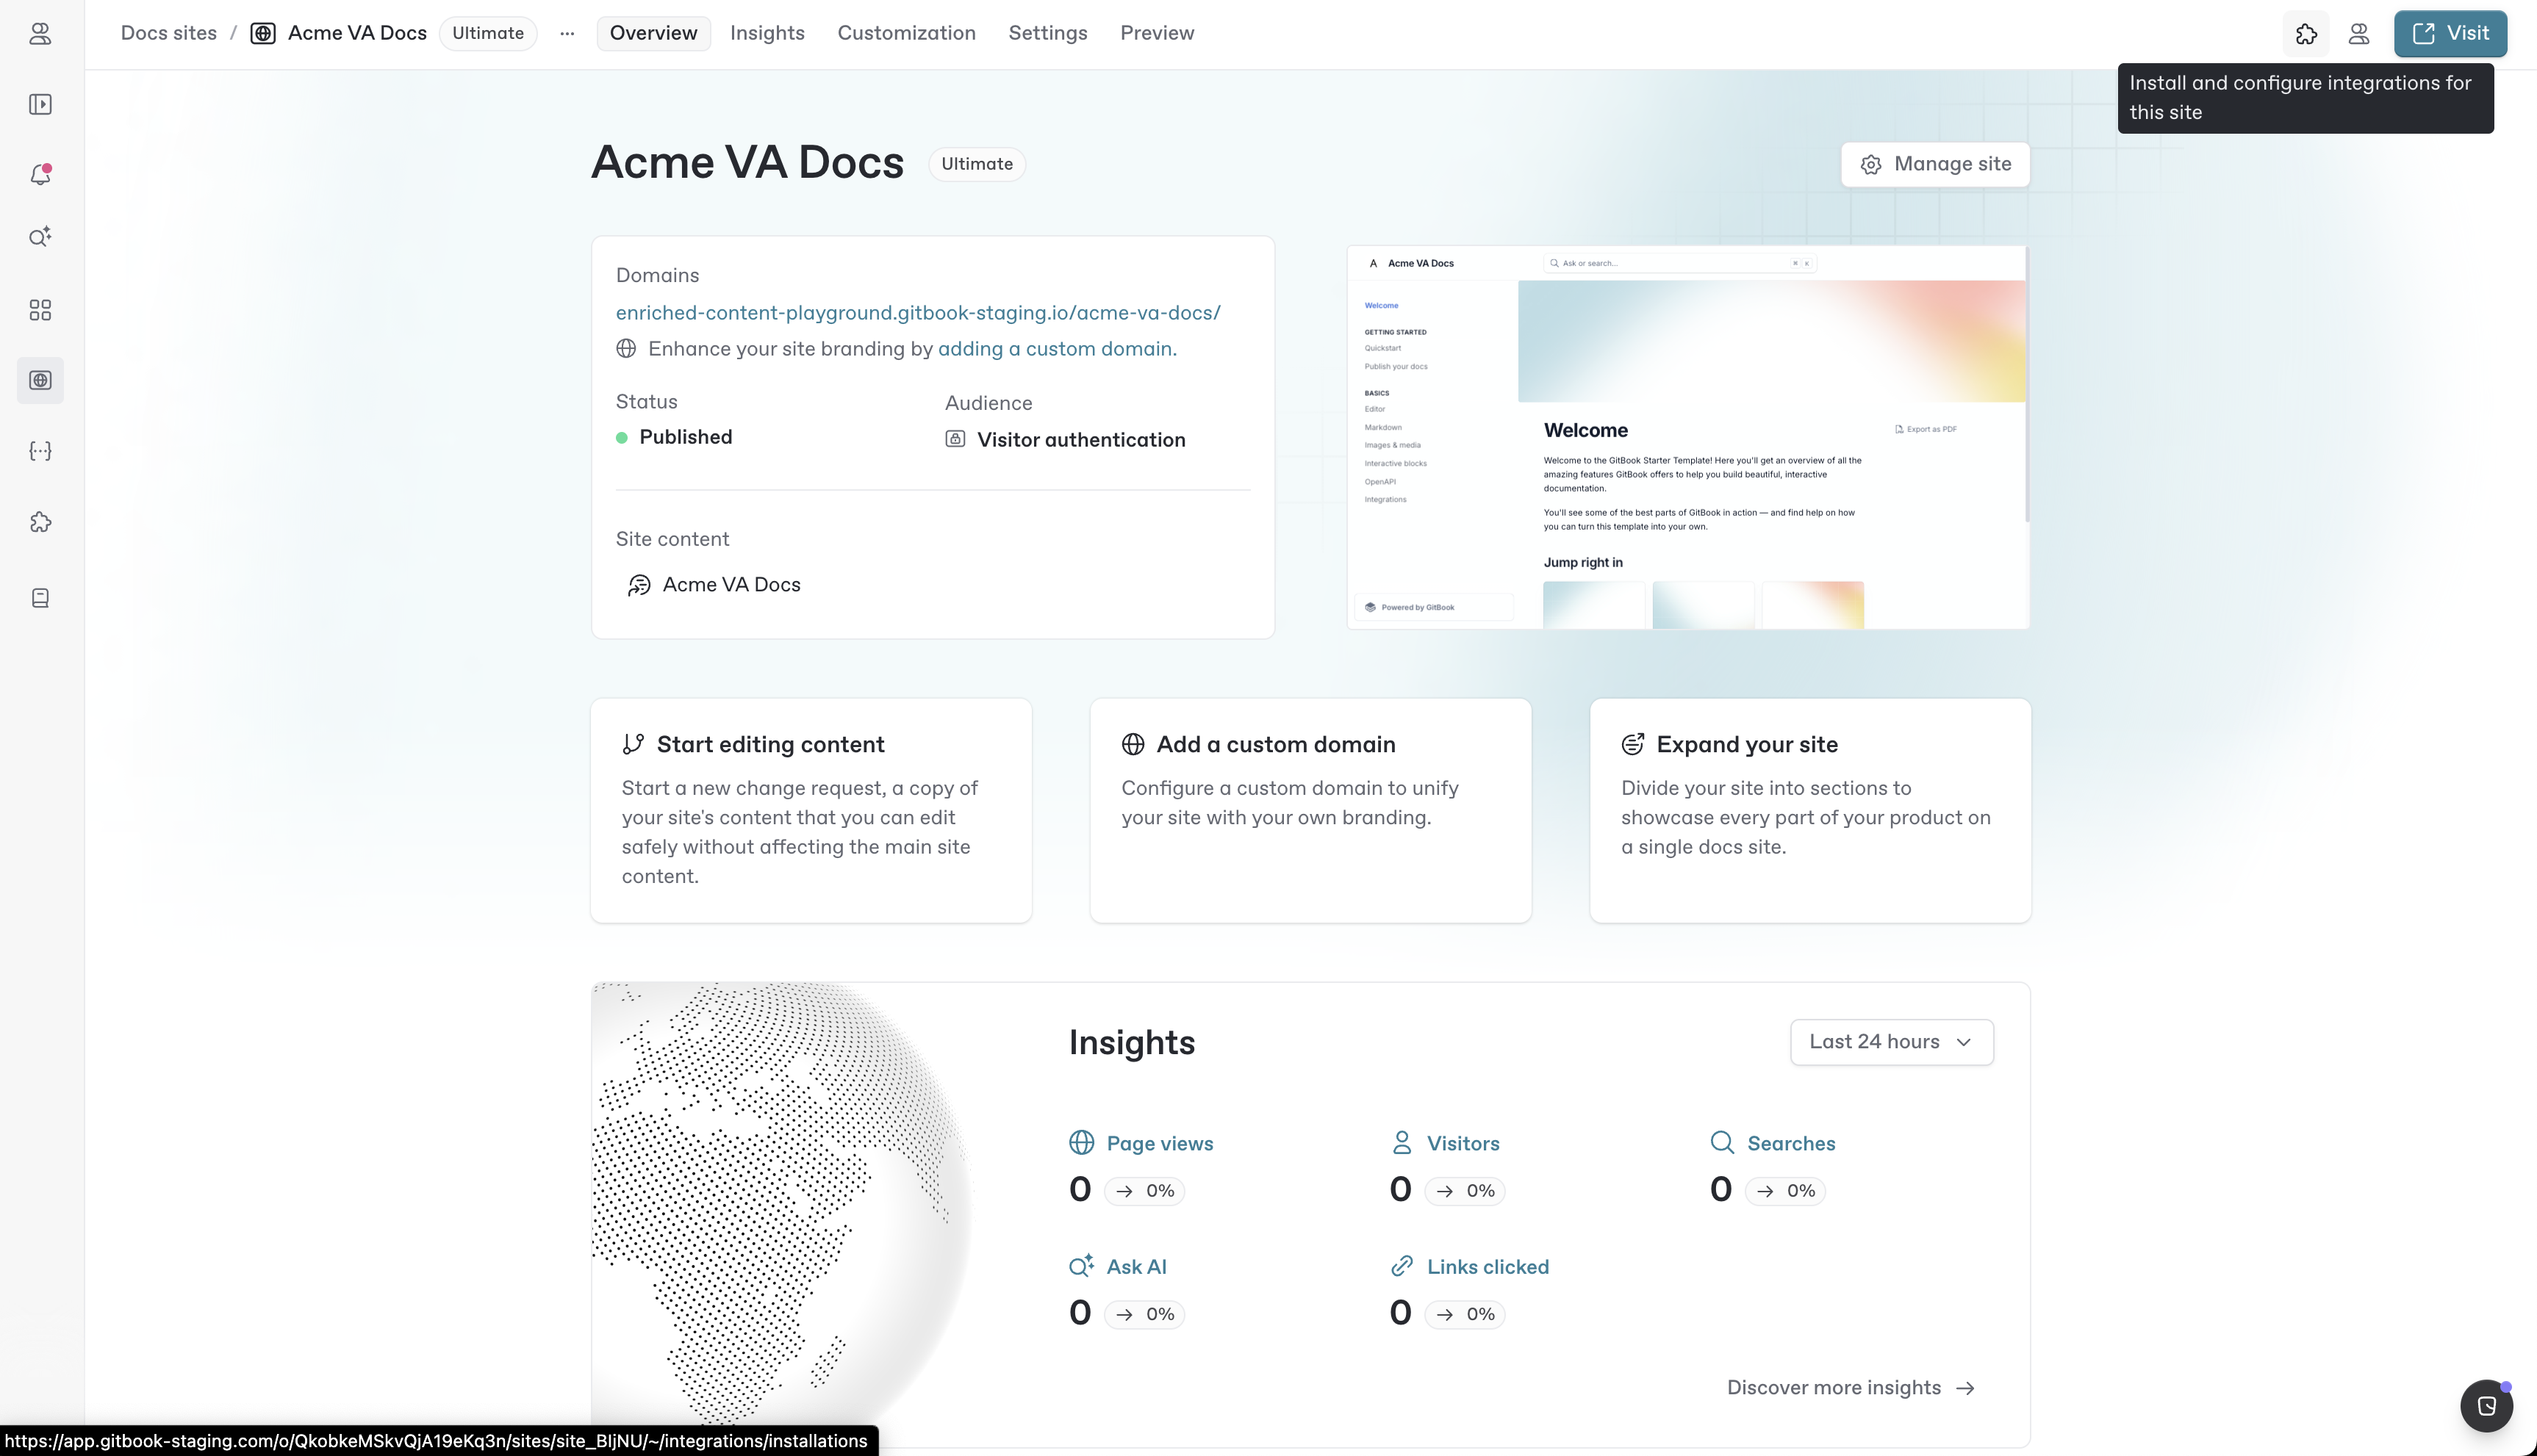
Task: Switch to the Insights tab
Action: pos(767,33)
